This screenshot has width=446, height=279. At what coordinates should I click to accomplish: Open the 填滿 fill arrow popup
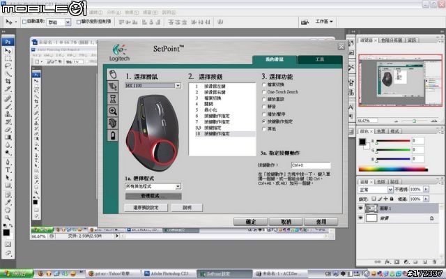click(x=426, y=199)
